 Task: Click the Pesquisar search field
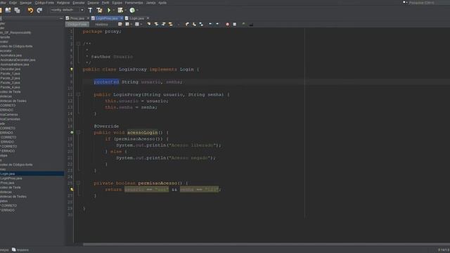[x=426, y=3]
